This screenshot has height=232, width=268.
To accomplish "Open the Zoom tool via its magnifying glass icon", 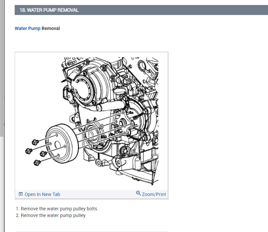I will [138, 193].
